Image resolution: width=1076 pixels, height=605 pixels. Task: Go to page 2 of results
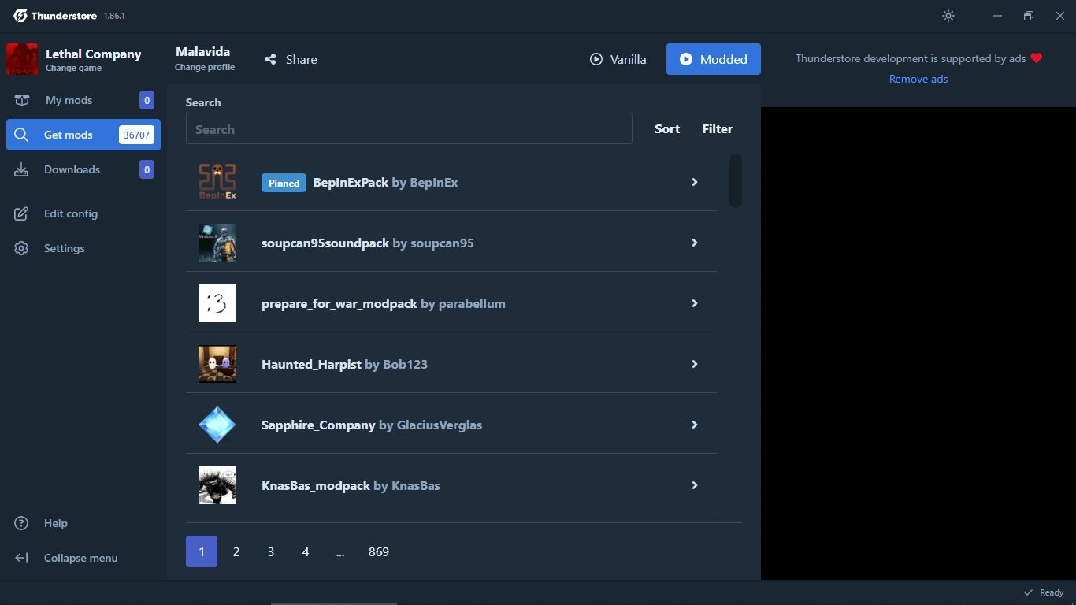(x=236, y=551)
